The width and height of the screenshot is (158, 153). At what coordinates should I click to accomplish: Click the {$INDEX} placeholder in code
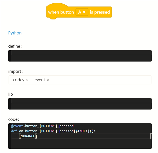click(81, 131)
